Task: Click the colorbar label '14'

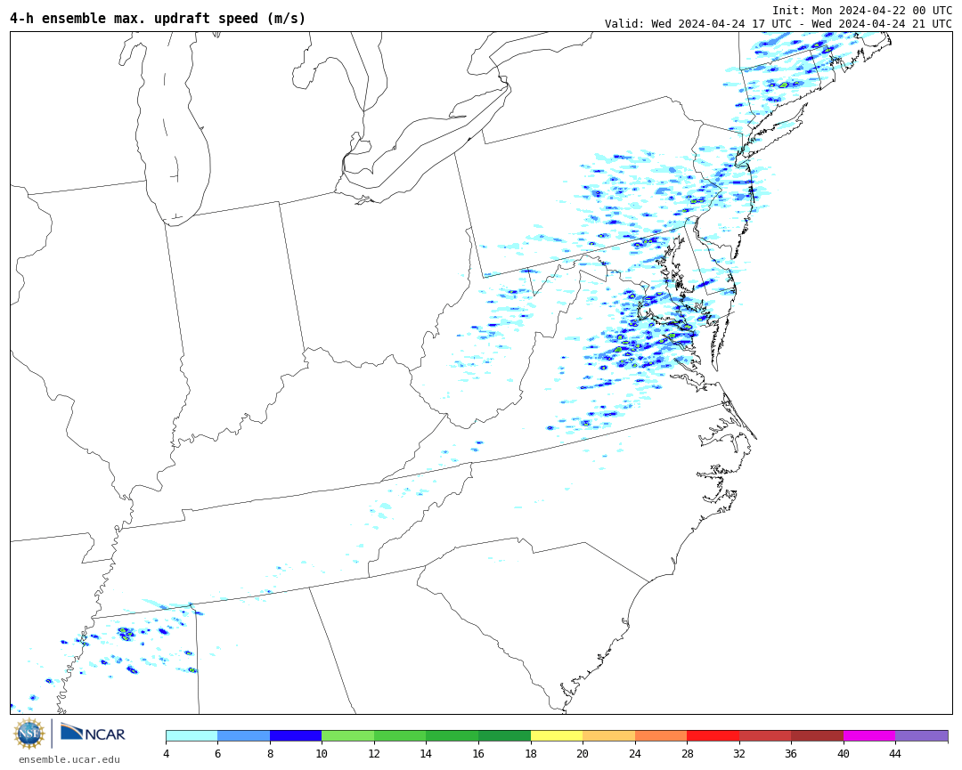Action: pyautogui.click(x=427, y=753)
